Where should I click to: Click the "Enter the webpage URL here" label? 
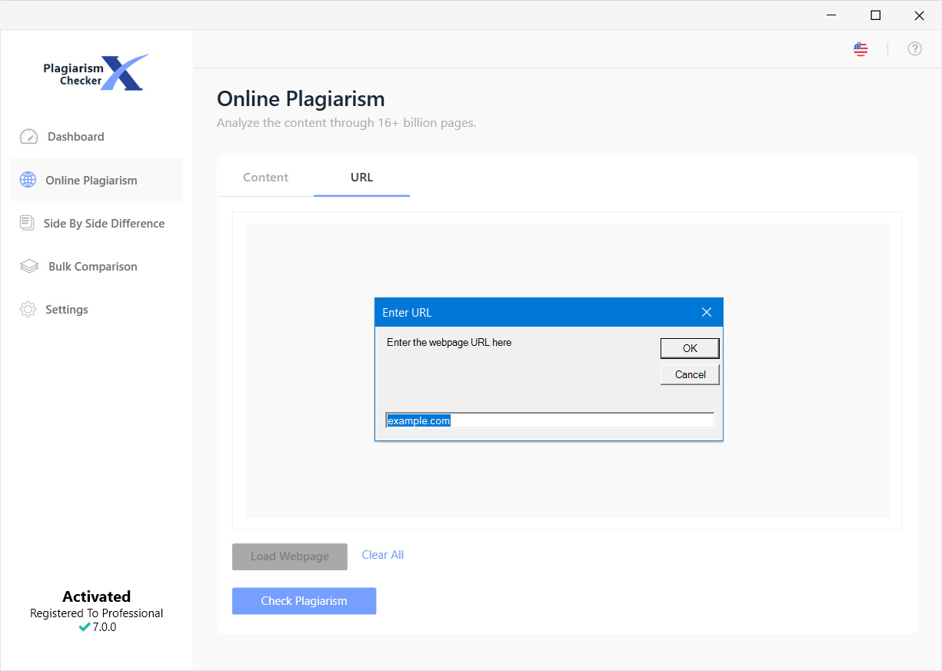(449, 342)
